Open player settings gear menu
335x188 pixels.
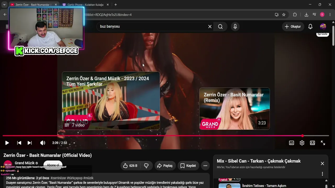pyautogui.click(x=302, y=143)
